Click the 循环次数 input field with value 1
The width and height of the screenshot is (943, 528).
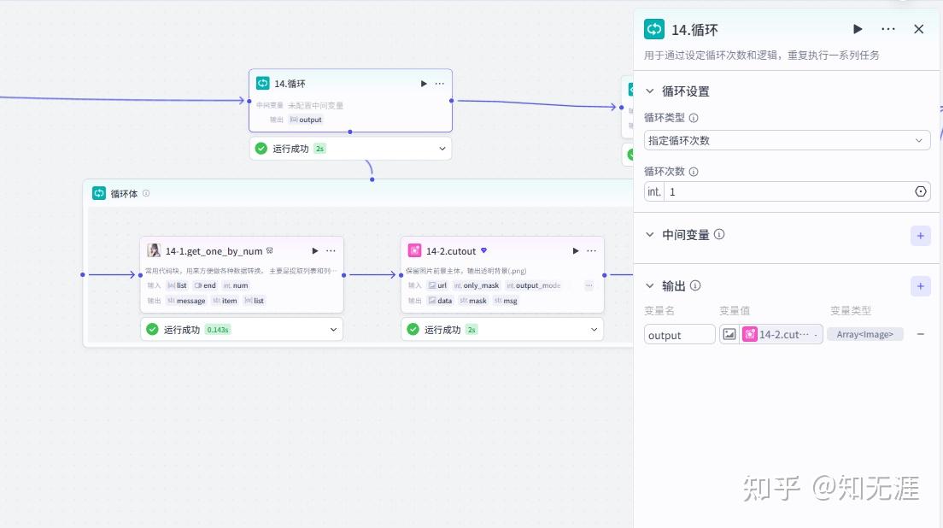788,192
